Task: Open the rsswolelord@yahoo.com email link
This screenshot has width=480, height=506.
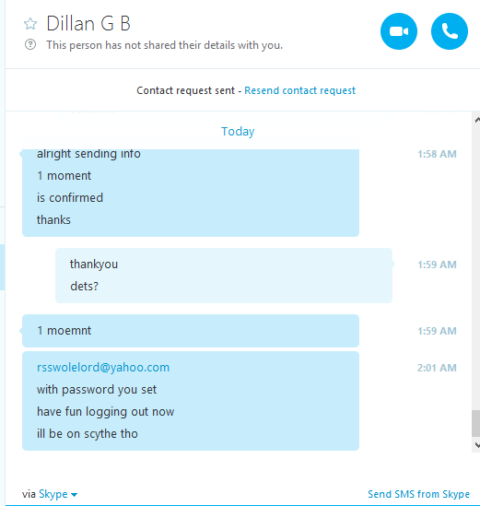Action: coord(103,367)
